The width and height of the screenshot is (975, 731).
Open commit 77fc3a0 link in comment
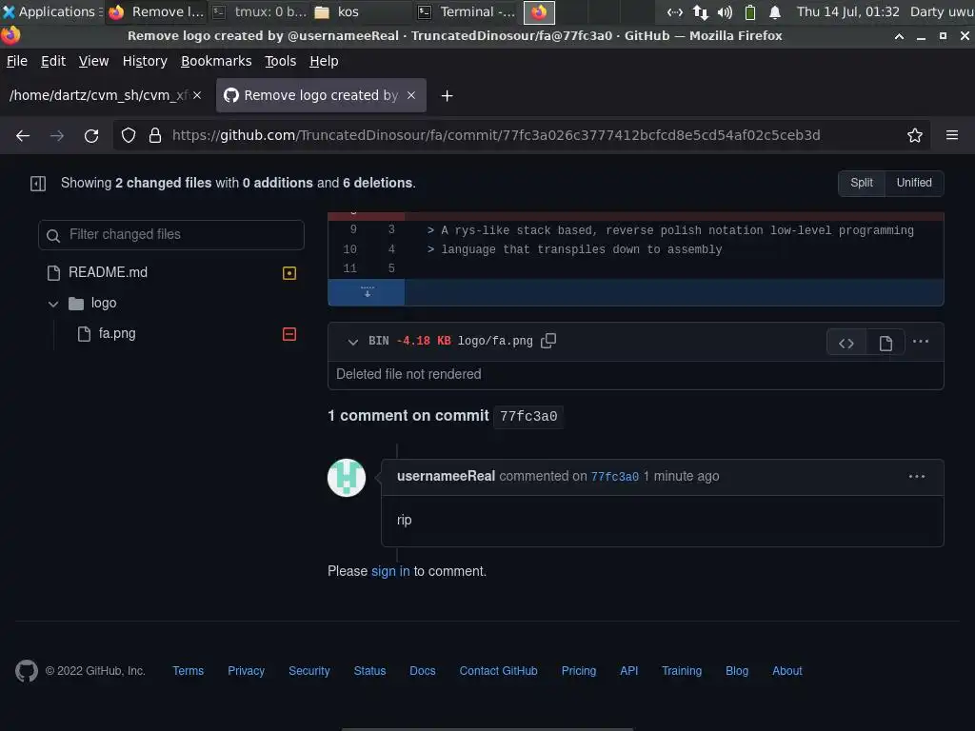coord(614,477)
